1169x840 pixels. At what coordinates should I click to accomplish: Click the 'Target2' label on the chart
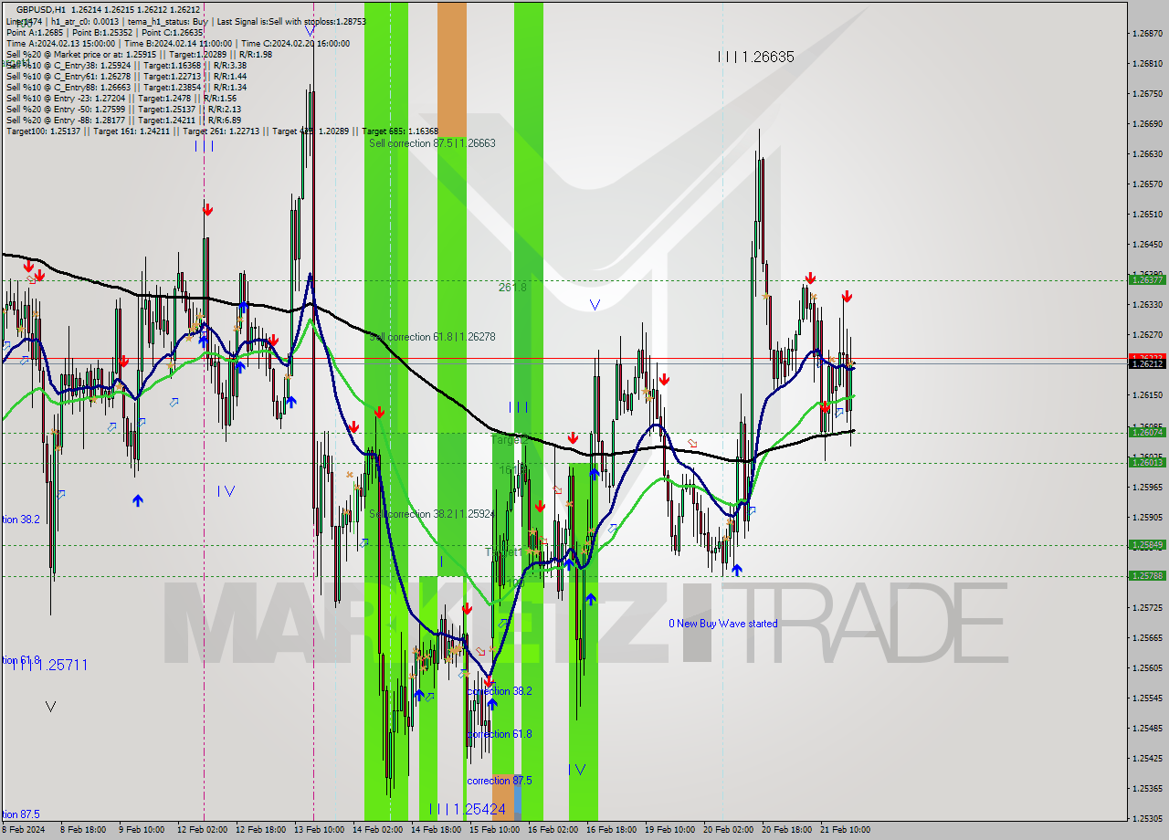(x=510, y=439)
